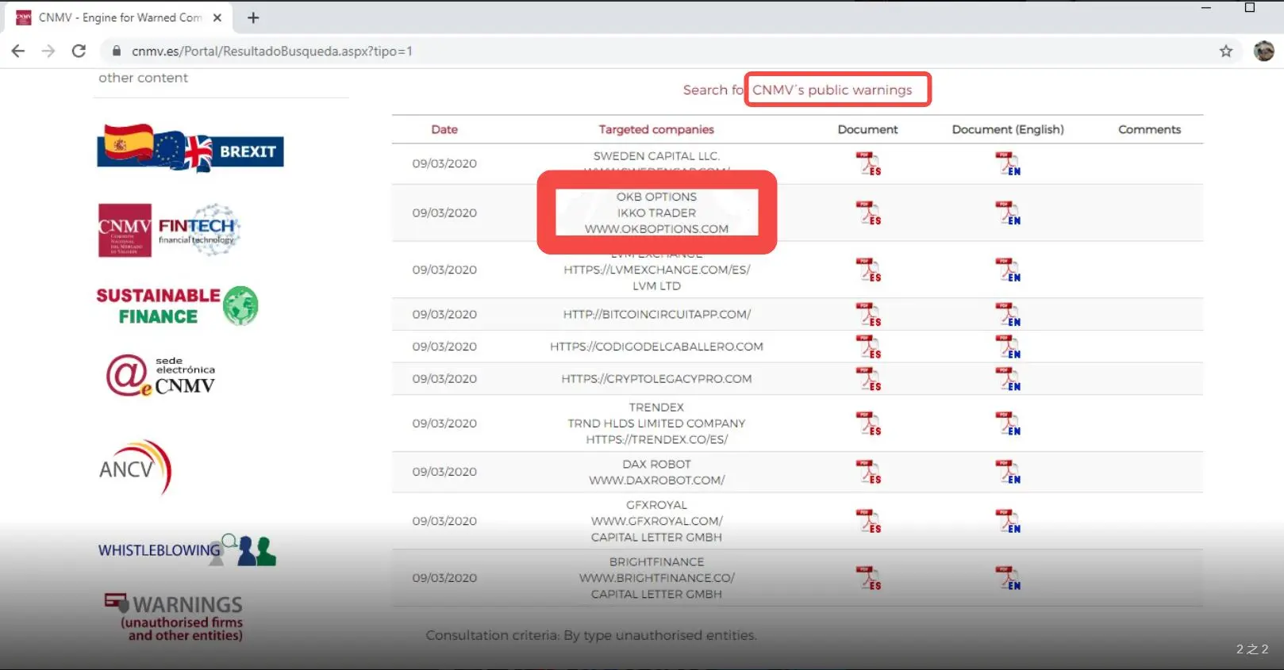
Task: Open English PDF for codigodelcaballero.com row
Action: click(x=1008, y=346)
